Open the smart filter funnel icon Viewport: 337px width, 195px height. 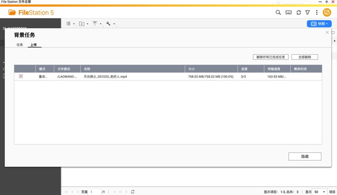(308, 13)
